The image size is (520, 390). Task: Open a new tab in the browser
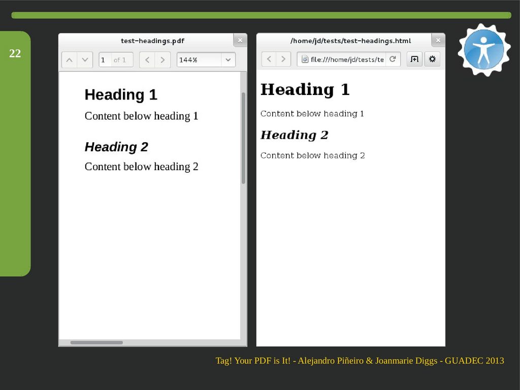414,59
